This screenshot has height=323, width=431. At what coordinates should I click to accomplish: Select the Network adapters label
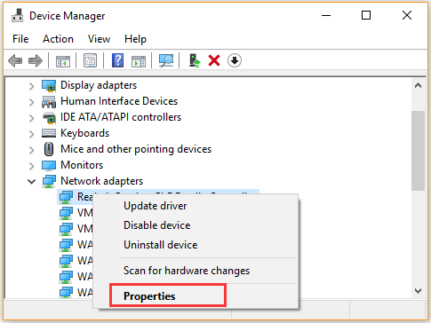[x=102, y=181]
